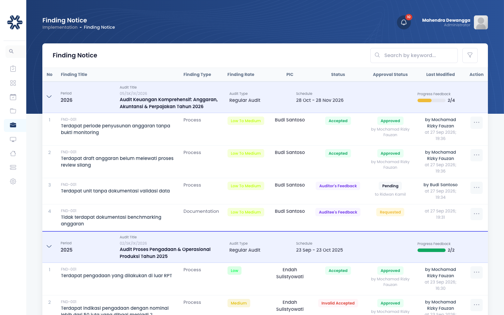504x315 pixels.
Task: Open the monitor sidebar icon
Action: coord(13,139)
